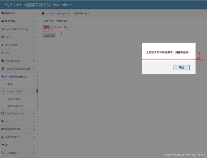The image size is (207, 158).
Task: Click the home icon in breadcrumb
Action: point(43,13)
